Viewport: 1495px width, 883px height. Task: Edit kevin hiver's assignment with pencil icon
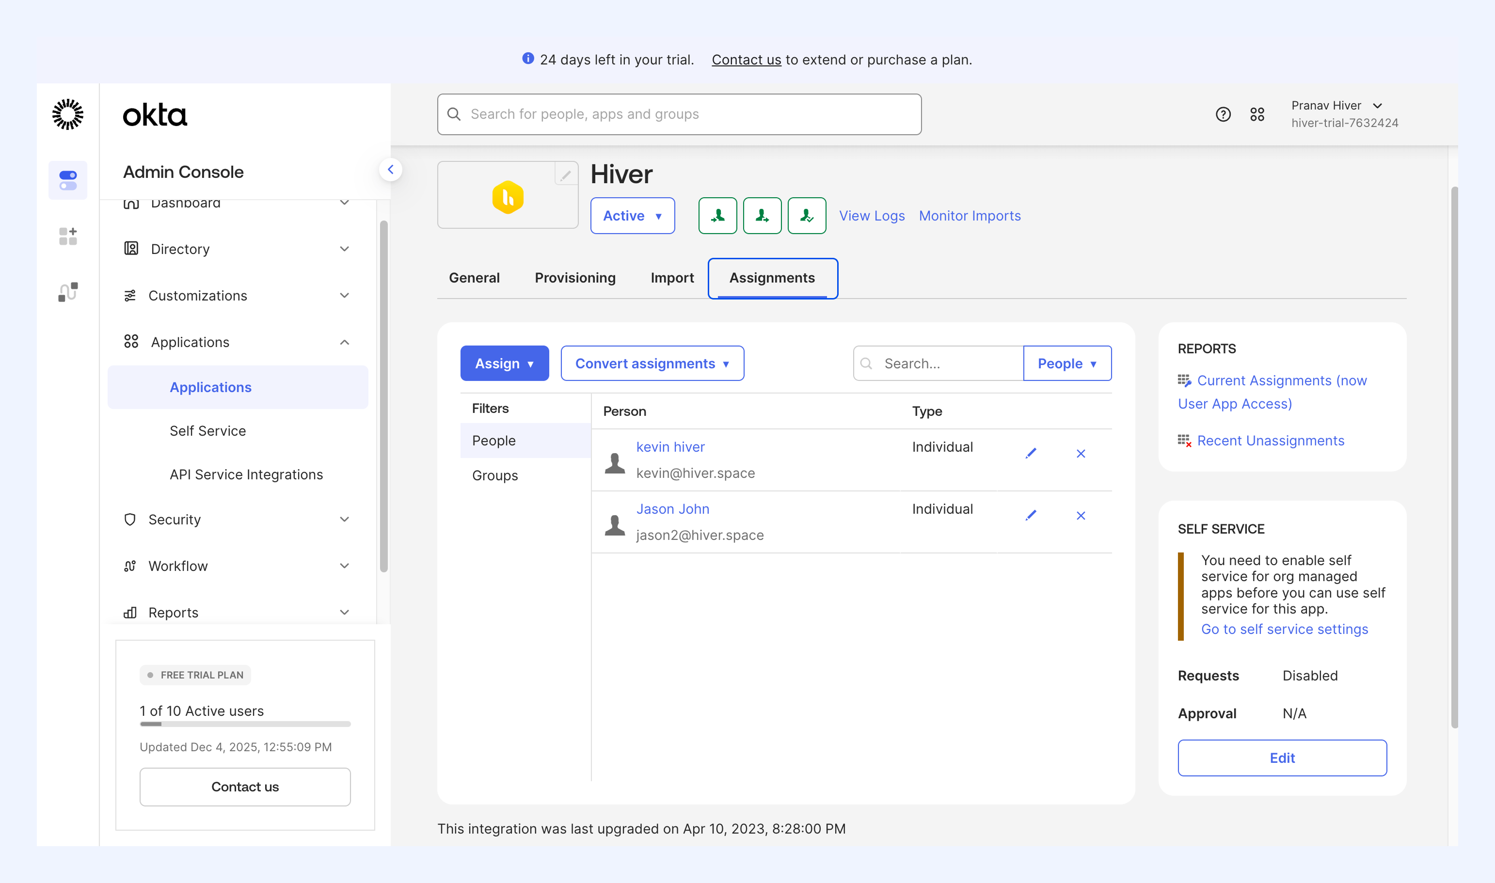click(1032, 454)
